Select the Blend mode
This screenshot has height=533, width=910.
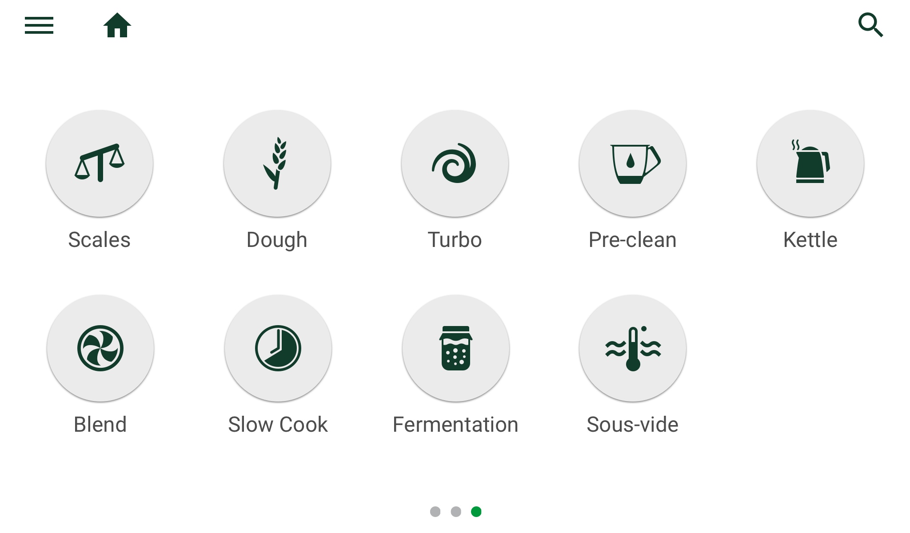click(x=100, y=348)
